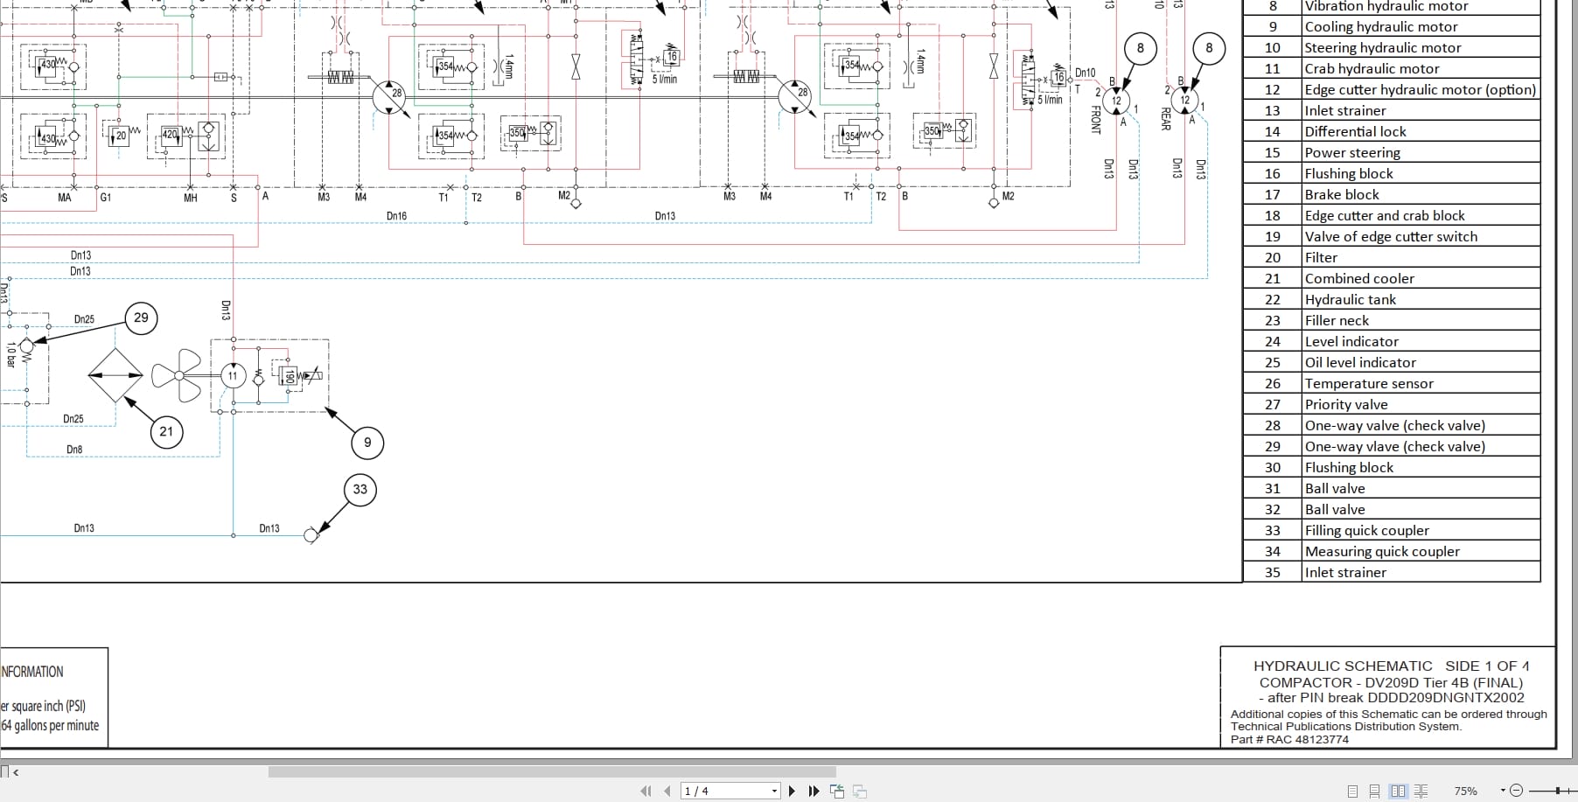Switch on continuous scrolling page mode
This screenshot has height=802, width=1578.
click(1375, 791)
